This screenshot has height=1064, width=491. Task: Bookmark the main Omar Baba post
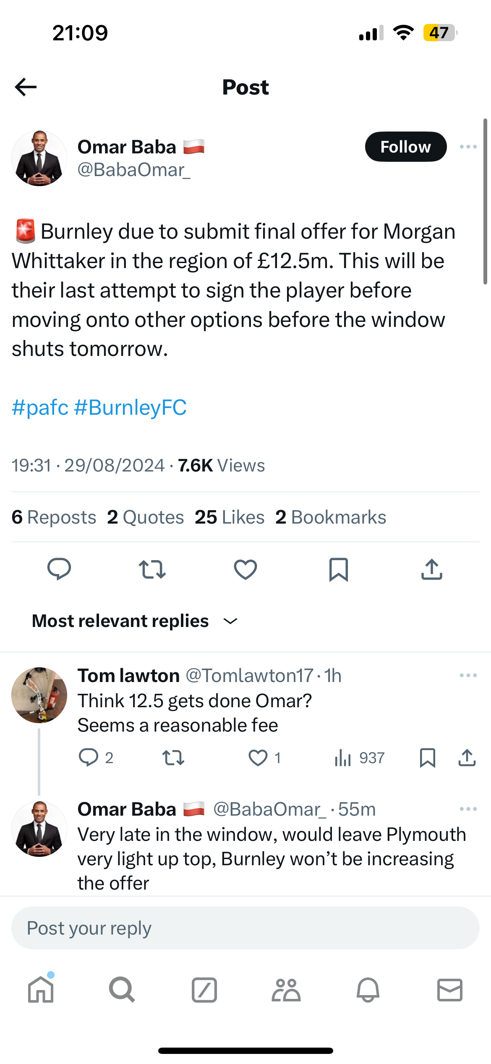pyautogui.click(x=338, y=569)
